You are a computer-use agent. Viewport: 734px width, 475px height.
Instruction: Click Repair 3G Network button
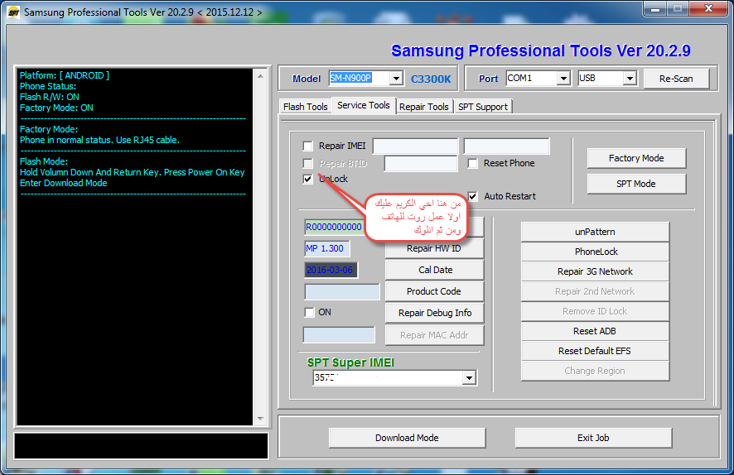tap(595, 271)
